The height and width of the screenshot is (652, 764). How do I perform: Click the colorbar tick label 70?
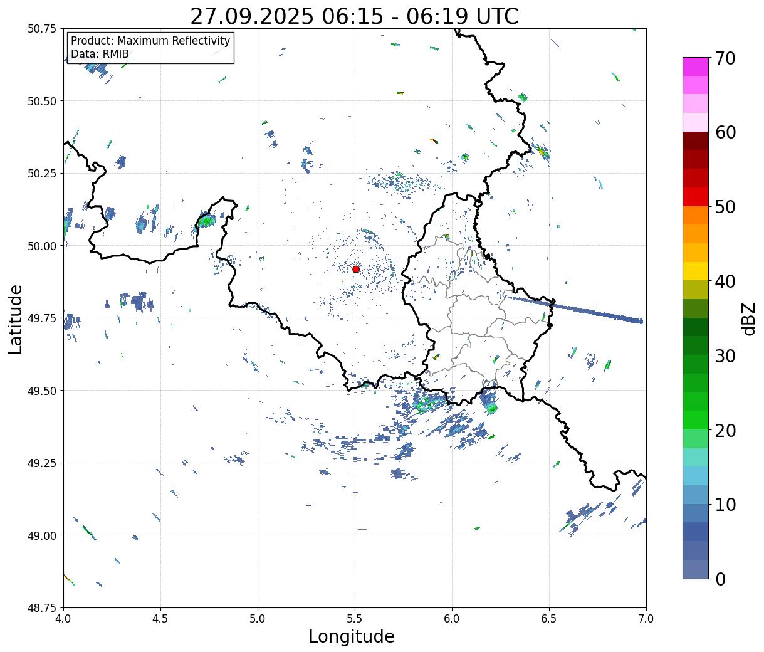pos(725,58)
